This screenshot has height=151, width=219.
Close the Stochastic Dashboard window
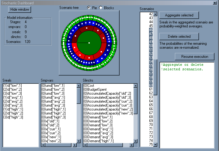(215, 3)
